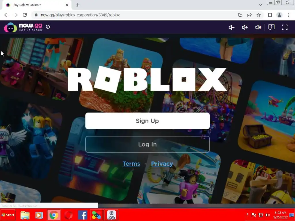The height and width of the screenshot is (221, 295).
Task: Click the address bar URL
Action: coord(80,15)
